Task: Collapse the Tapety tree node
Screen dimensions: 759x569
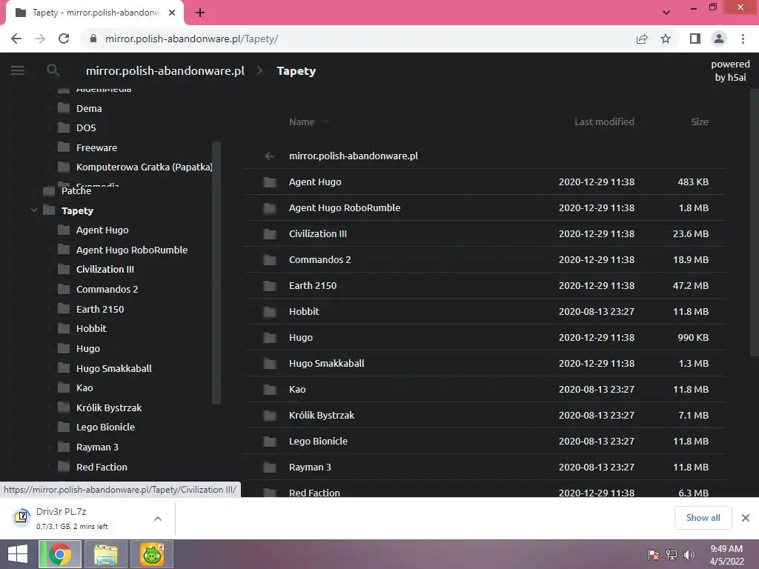Action: 33,210
